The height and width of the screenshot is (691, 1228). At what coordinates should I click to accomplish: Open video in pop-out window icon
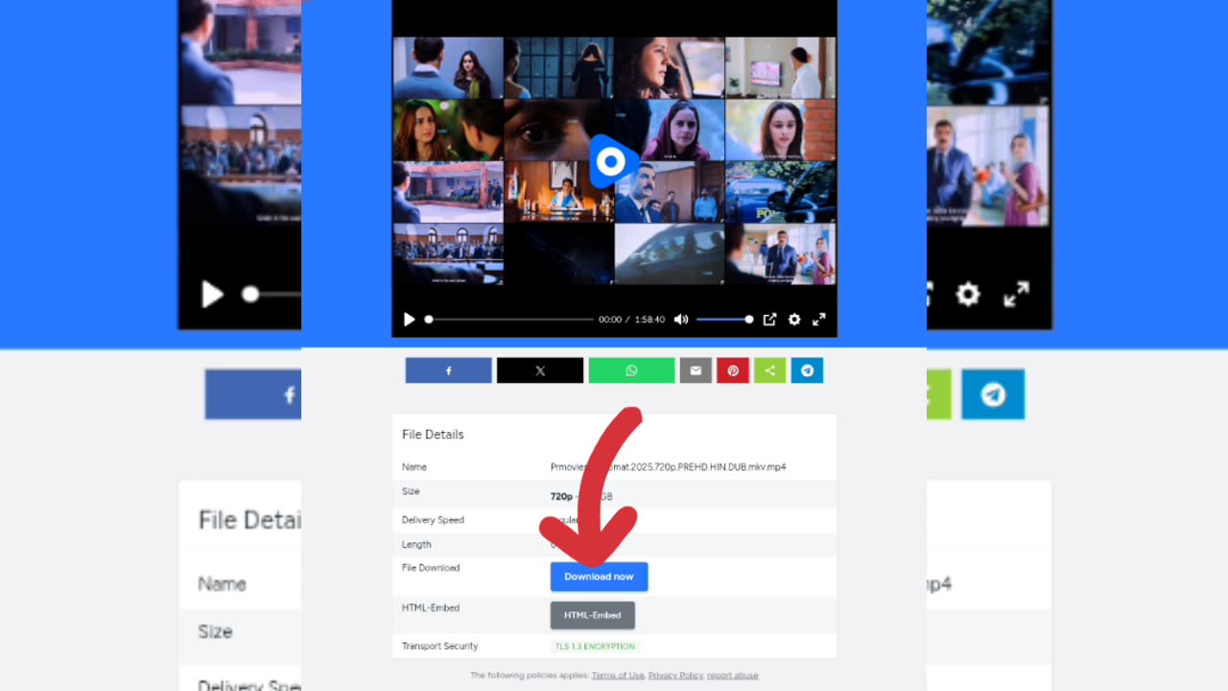point(769,320)
